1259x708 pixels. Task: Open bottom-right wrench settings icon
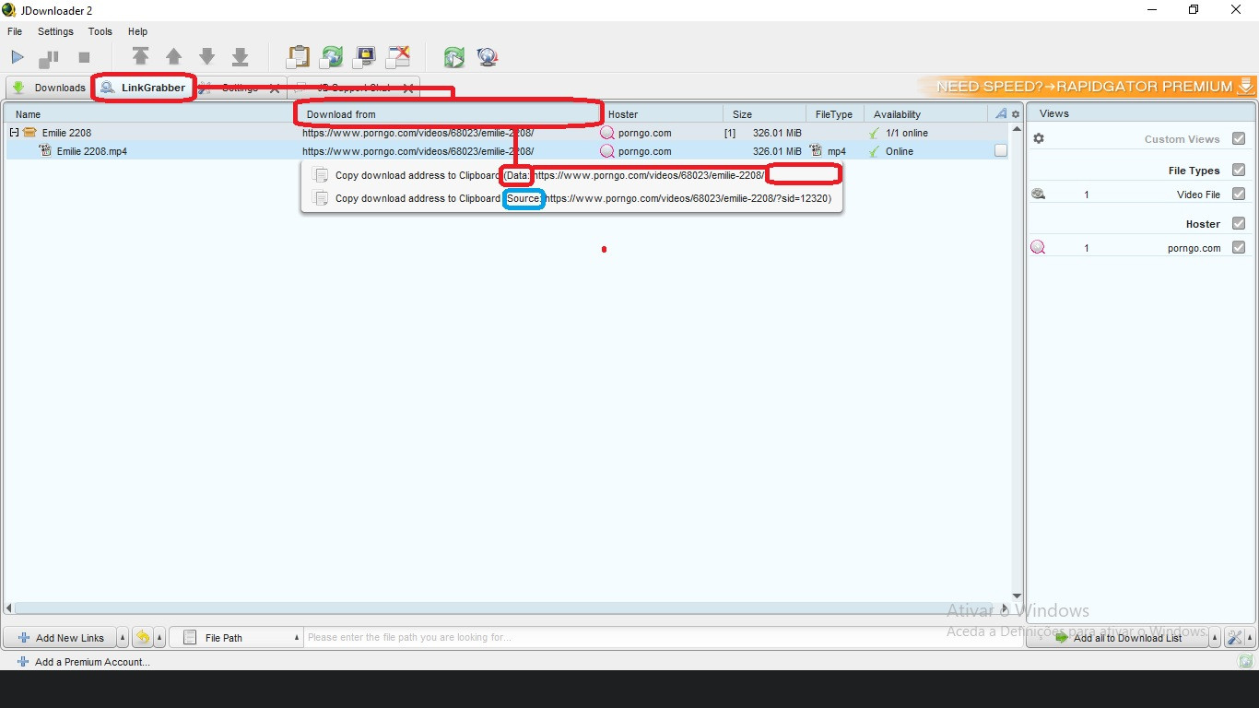(x=1233, y=637)
